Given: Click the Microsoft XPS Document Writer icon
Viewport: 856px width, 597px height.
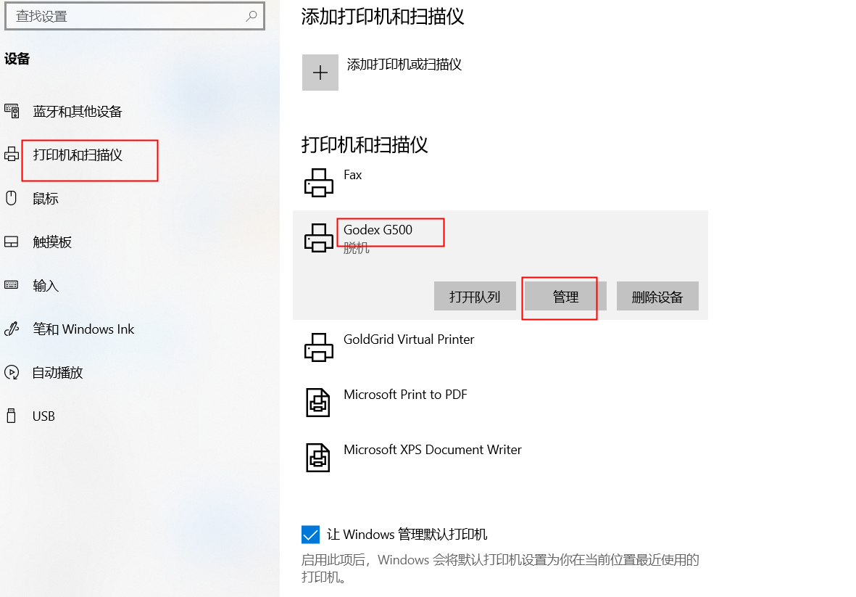Looking at the screenshot, I should tap(317, 458).
